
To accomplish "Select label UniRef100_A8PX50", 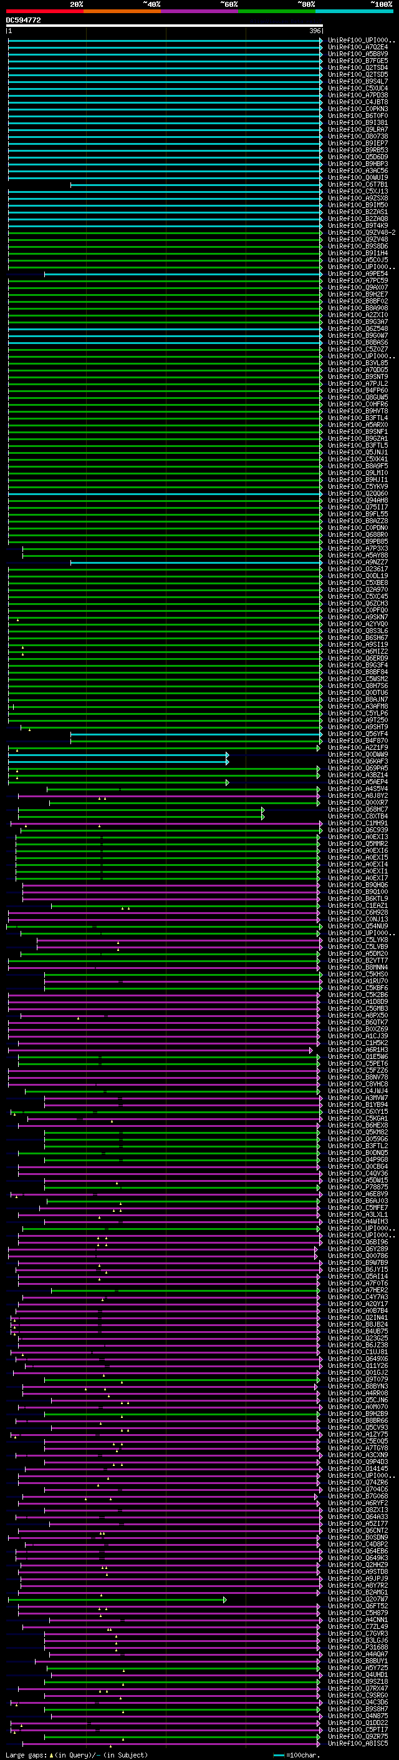I will 358,1015.
